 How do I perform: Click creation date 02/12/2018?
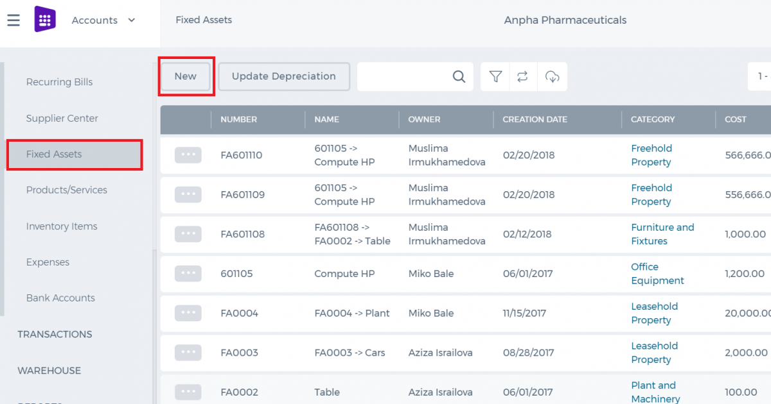[x=527, y=234]
